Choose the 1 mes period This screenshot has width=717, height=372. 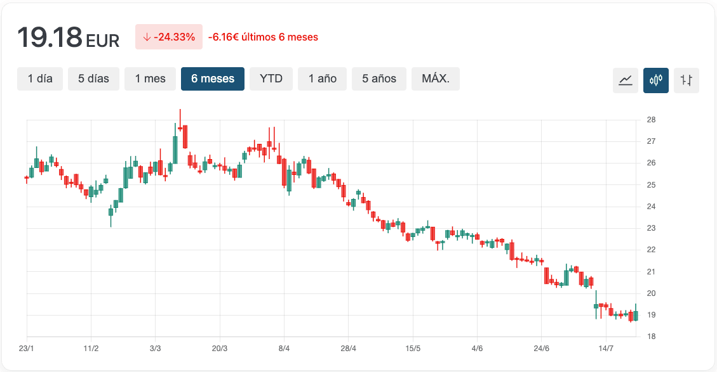point(150,79)
